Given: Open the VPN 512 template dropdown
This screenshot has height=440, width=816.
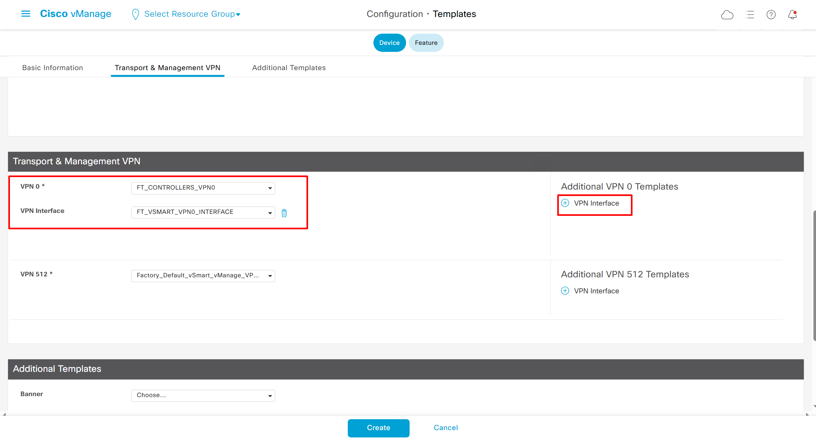Looking at the screenshot, I should click(203, 276).
